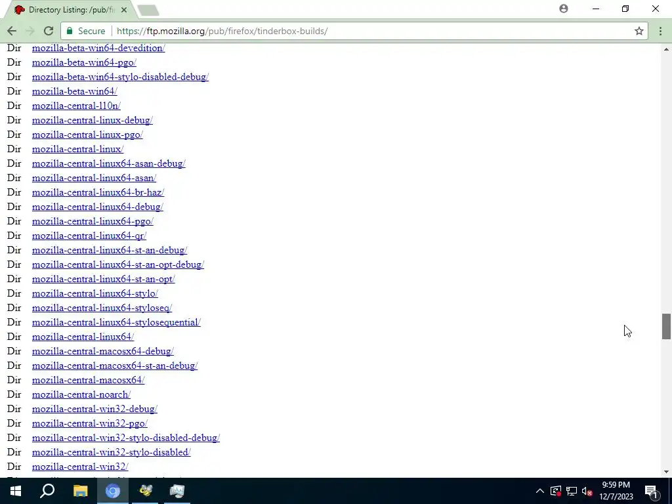
Task: Open mozilla-central-linux-pgo/ directory
Action: point(87,135)
